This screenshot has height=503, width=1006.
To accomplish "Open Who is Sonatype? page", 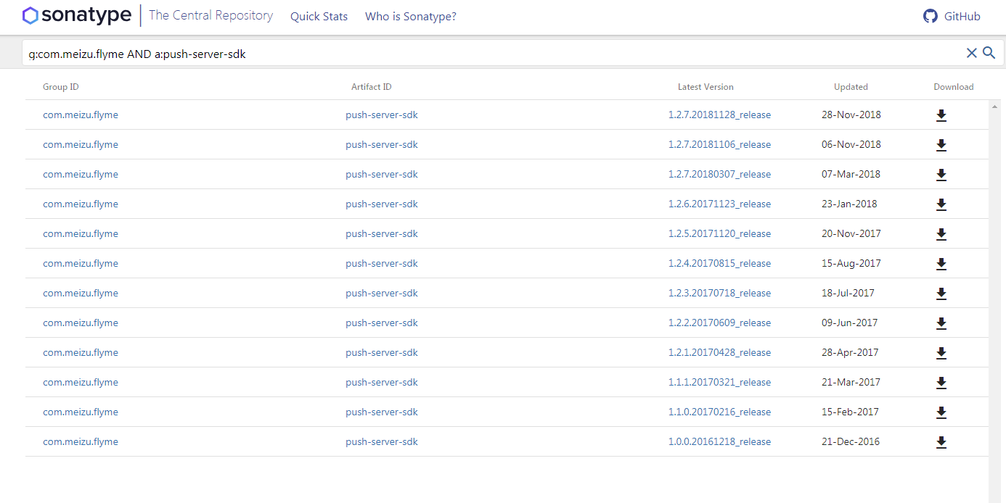I will [410, 17].
